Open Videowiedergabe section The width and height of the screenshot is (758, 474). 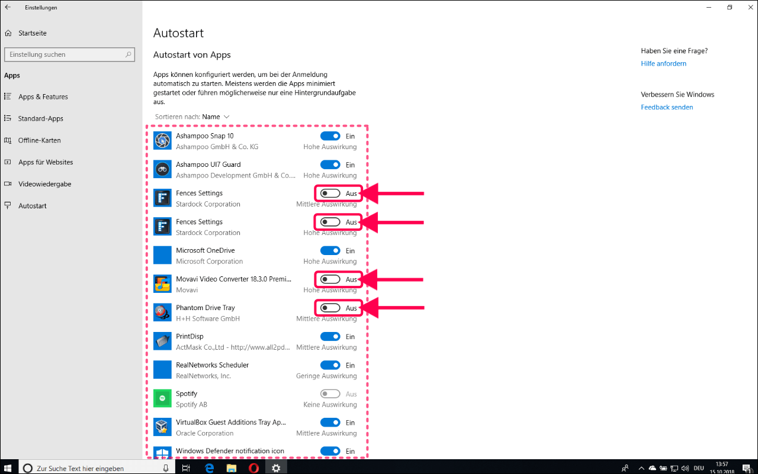[44, 185]
